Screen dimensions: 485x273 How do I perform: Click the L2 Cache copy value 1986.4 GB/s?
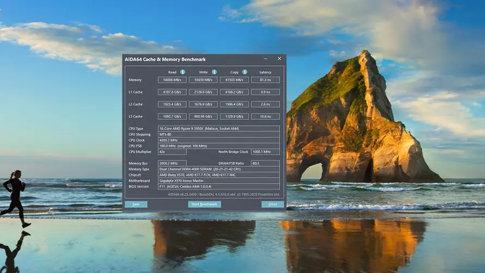point(234,104)
